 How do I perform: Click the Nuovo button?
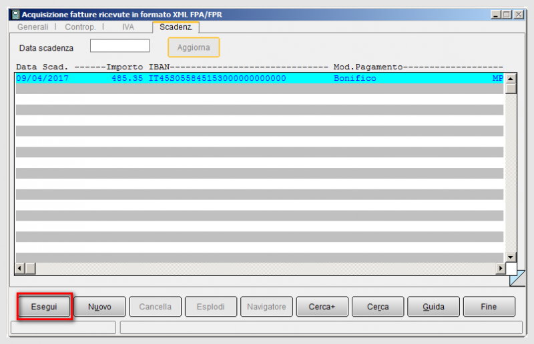tap(99, 307)
